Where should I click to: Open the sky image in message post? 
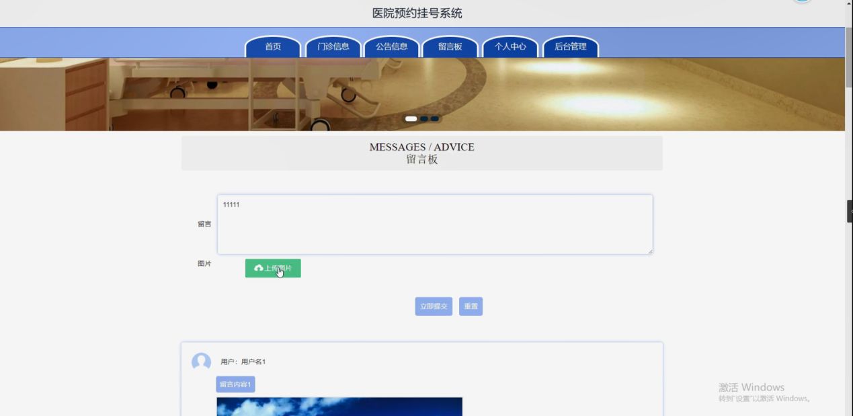click(x=339, y=407)
